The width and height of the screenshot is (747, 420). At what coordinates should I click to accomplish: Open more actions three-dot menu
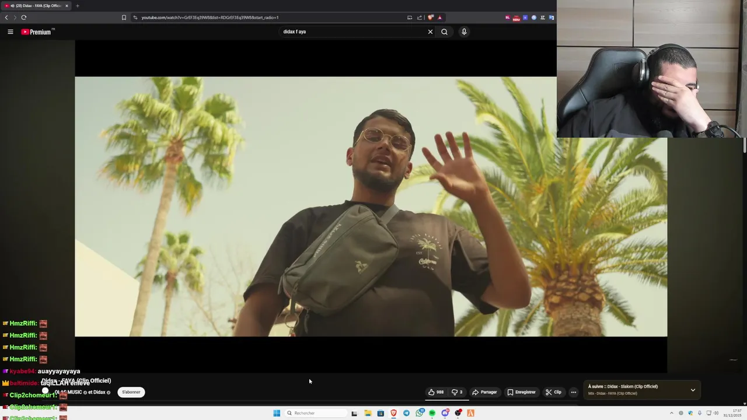[x=573, y=392]
